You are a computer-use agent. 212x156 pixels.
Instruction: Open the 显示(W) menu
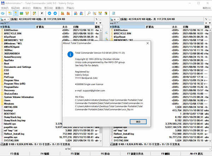point(48,8)
